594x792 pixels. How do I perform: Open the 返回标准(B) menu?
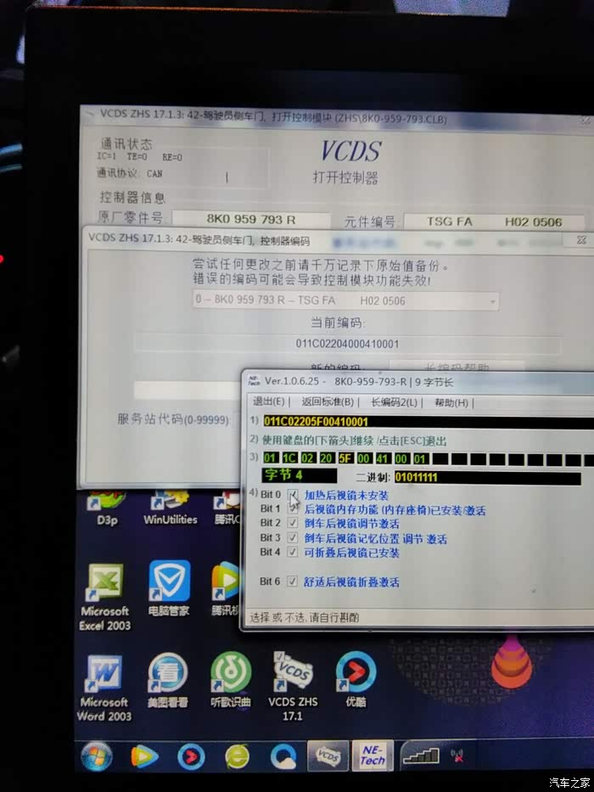tap(328, 402)
